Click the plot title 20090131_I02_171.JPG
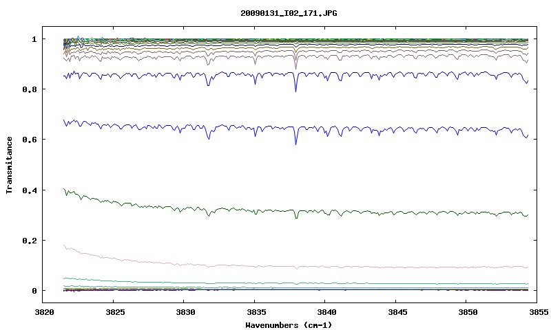 289,14
